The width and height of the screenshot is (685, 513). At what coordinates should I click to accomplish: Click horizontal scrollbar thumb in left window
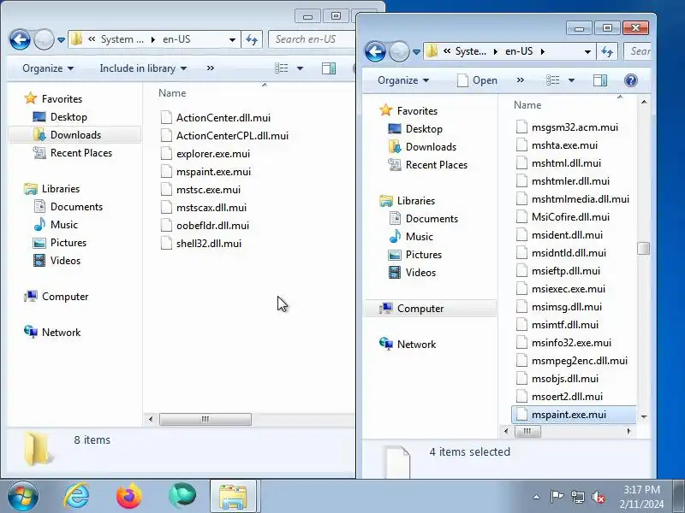click(205, 419)
